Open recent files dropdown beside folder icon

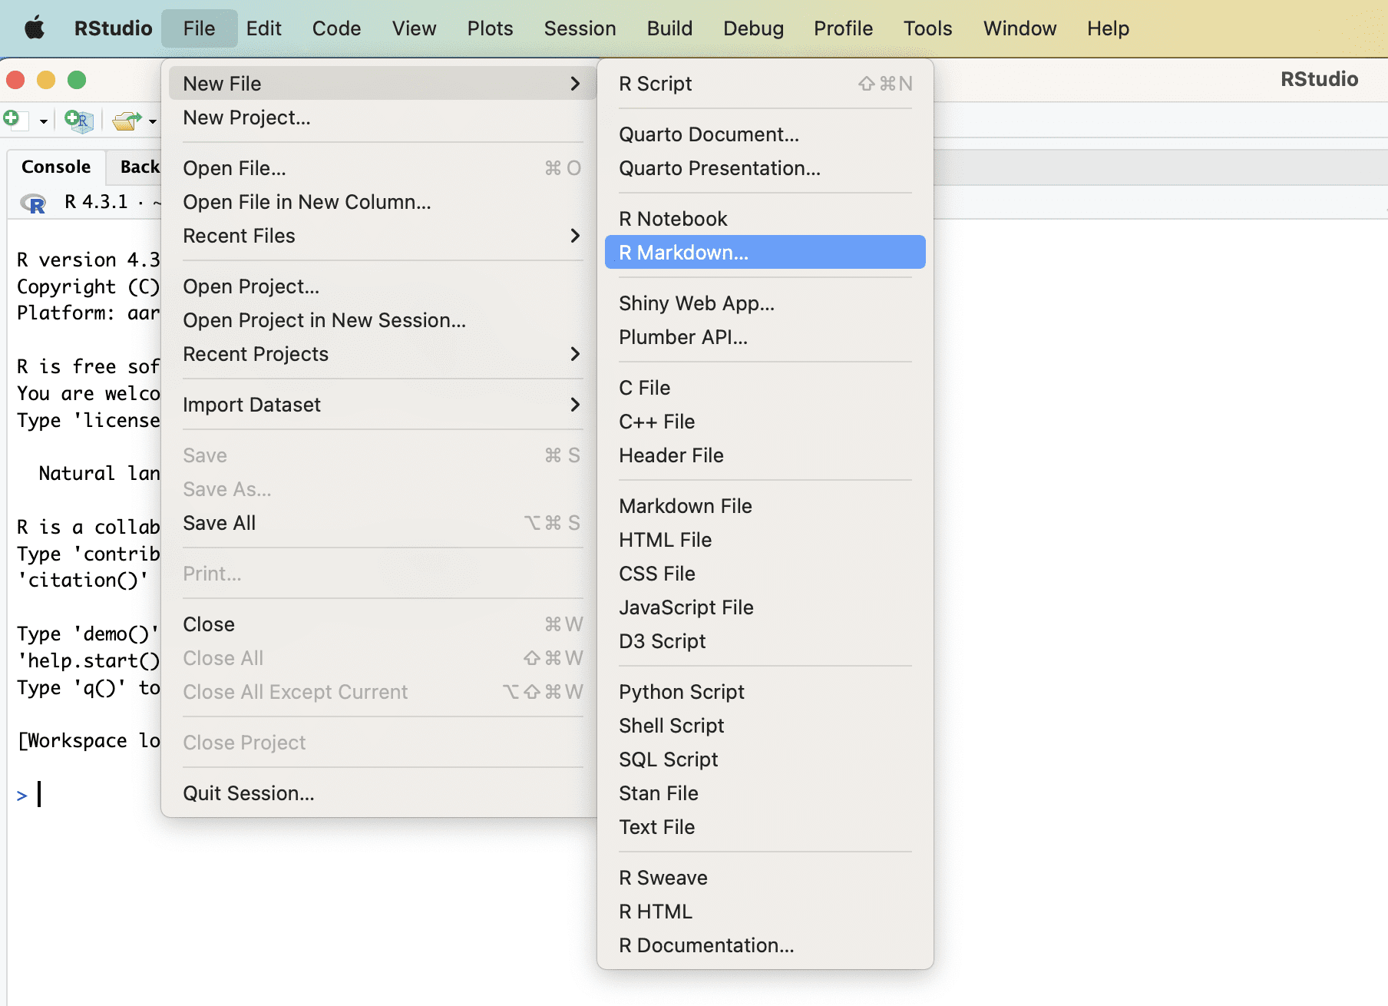[x=152, y=121]
